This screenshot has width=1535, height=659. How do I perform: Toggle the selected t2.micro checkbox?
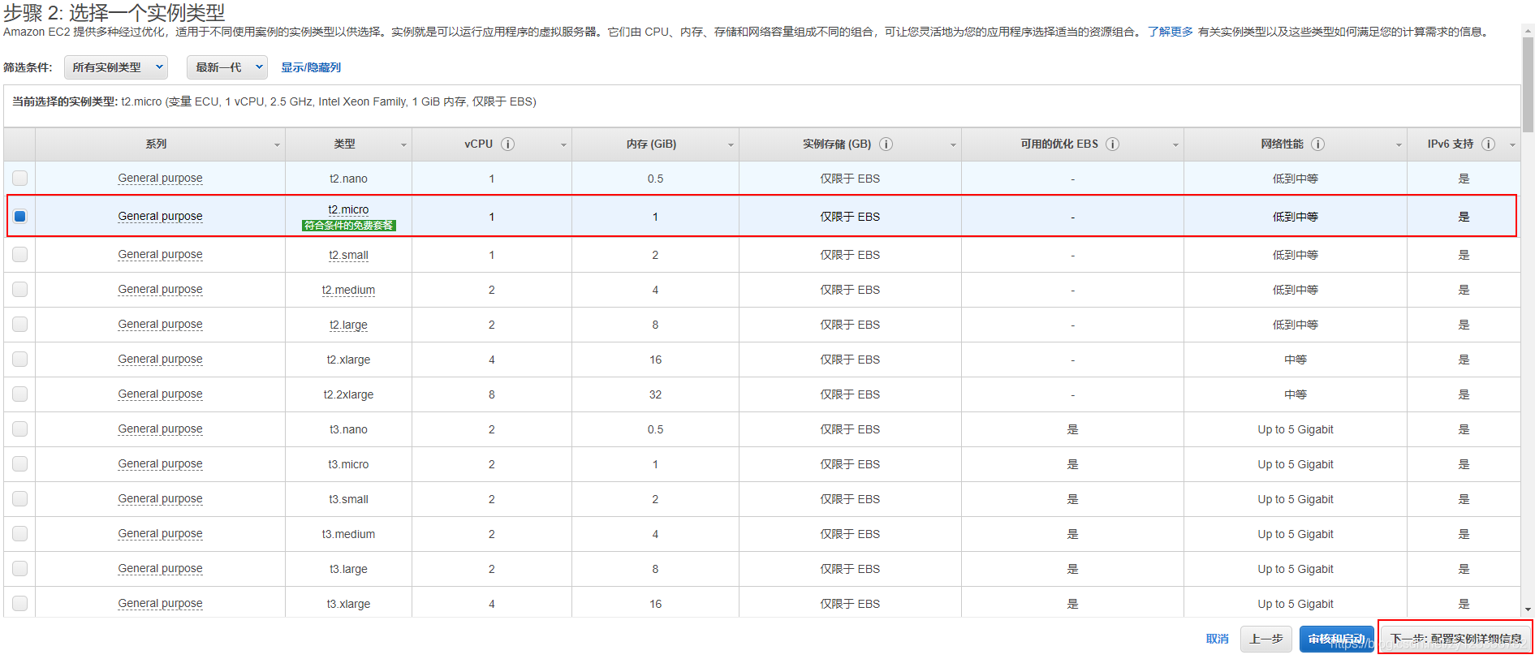pyautogui.click(x=20, y=216)
